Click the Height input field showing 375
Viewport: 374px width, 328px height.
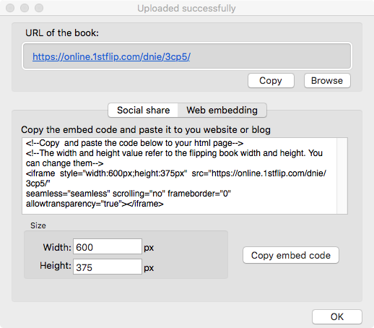(108, 267)
